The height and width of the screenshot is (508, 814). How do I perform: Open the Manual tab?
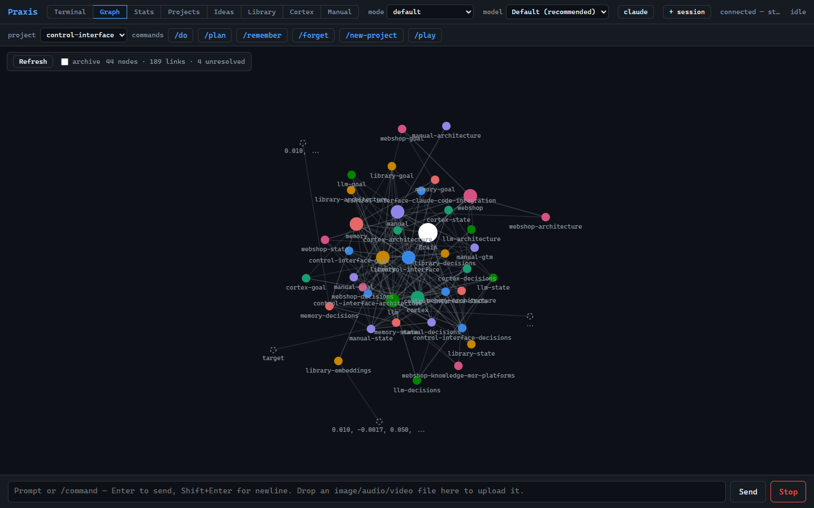click(340, 12)
